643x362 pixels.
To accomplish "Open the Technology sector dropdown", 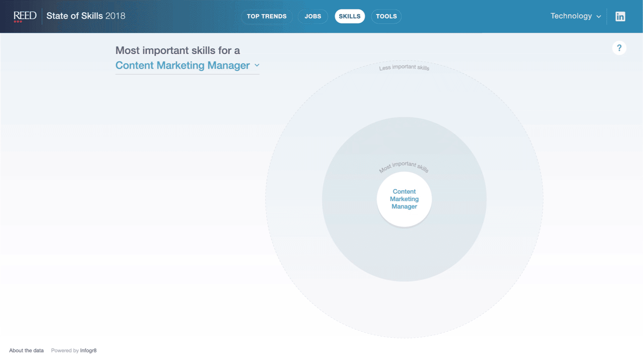I will [x=571, y=16].
